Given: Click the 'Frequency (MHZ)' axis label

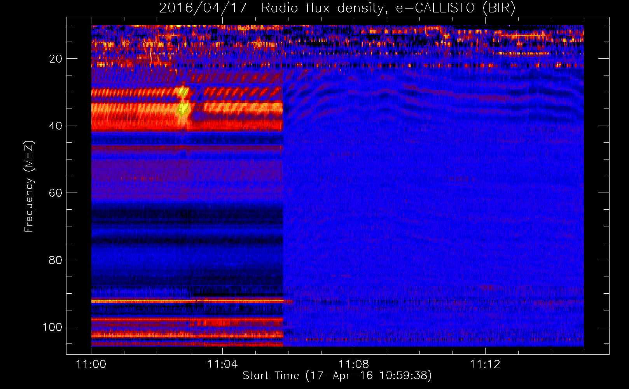Looking at the screenshot, I should pos(29,187).
